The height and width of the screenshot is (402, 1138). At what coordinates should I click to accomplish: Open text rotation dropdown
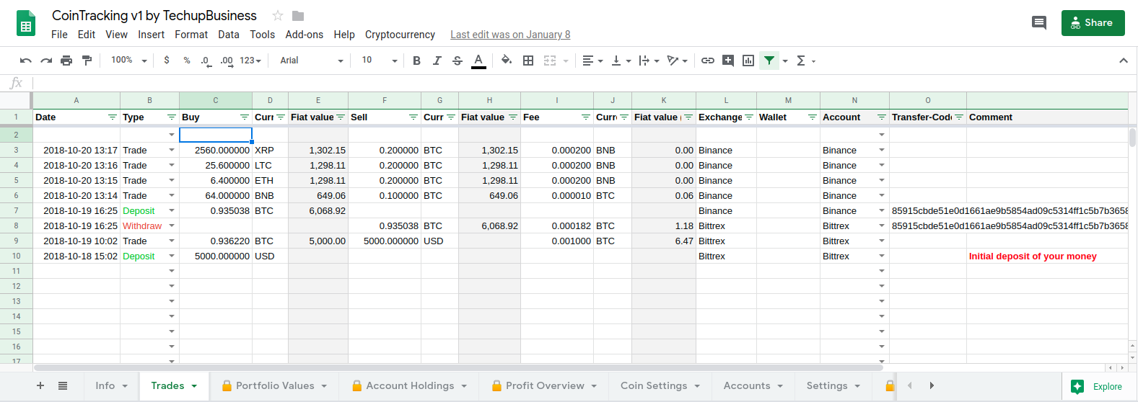click(677, 61)
